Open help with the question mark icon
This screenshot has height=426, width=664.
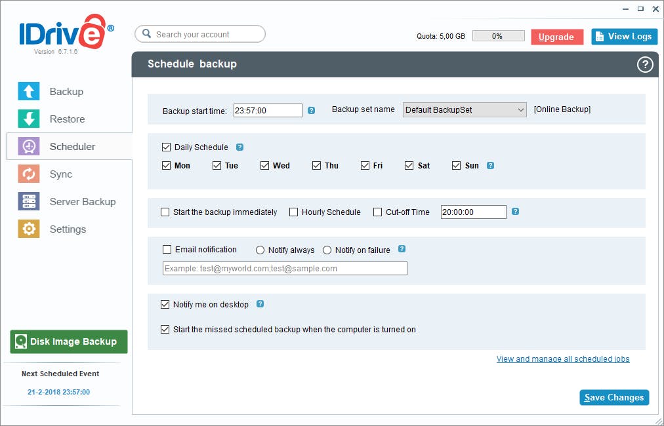tap(645, 64)
